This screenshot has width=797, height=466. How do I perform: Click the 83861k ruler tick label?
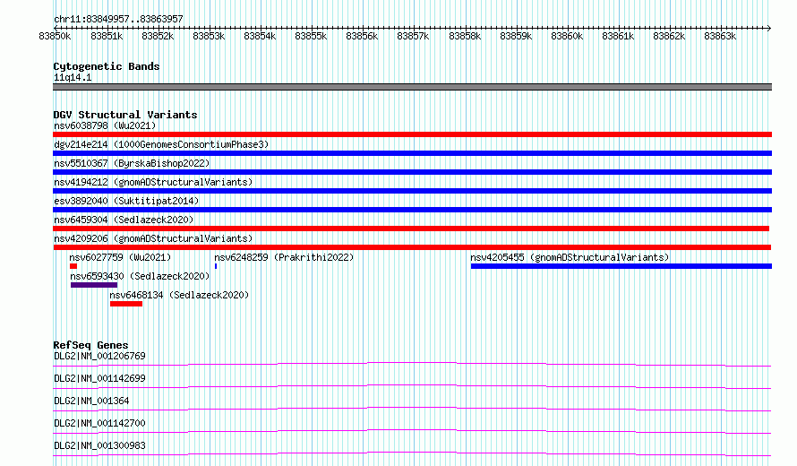click(618, 36)
